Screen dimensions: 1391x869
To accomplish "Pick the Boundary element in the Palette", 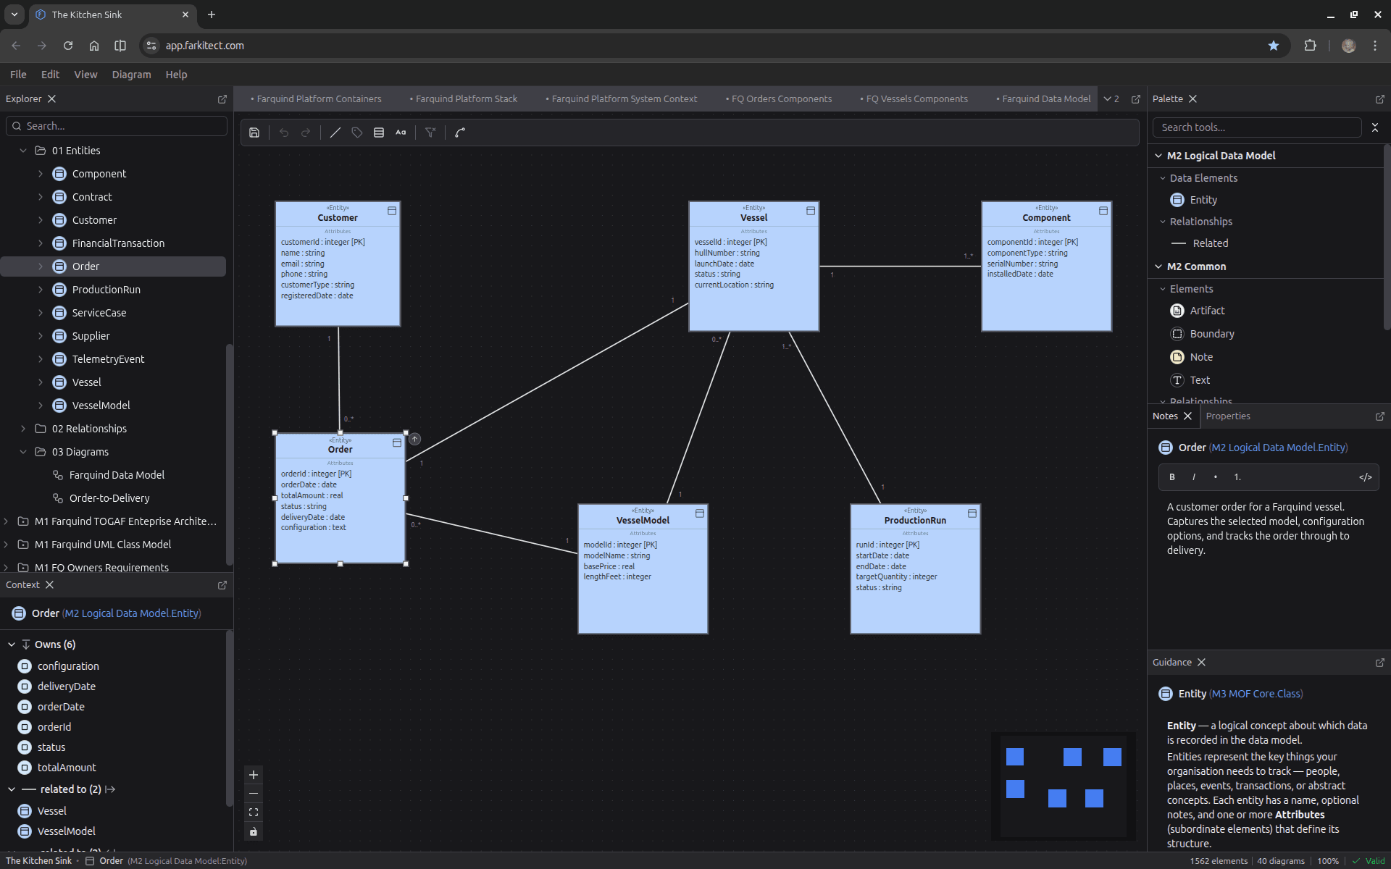I will pyautogui.click(x=1202, y=334).
